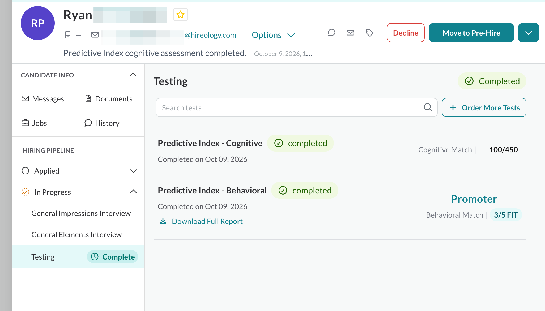545x311 pixels.
Task: Click the Behavioral test completed badge
Action: [x=305, y=191]
